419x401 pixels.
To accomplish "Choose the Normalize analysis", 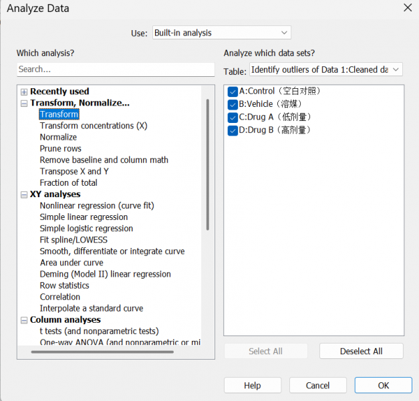I will coord(58,137).
